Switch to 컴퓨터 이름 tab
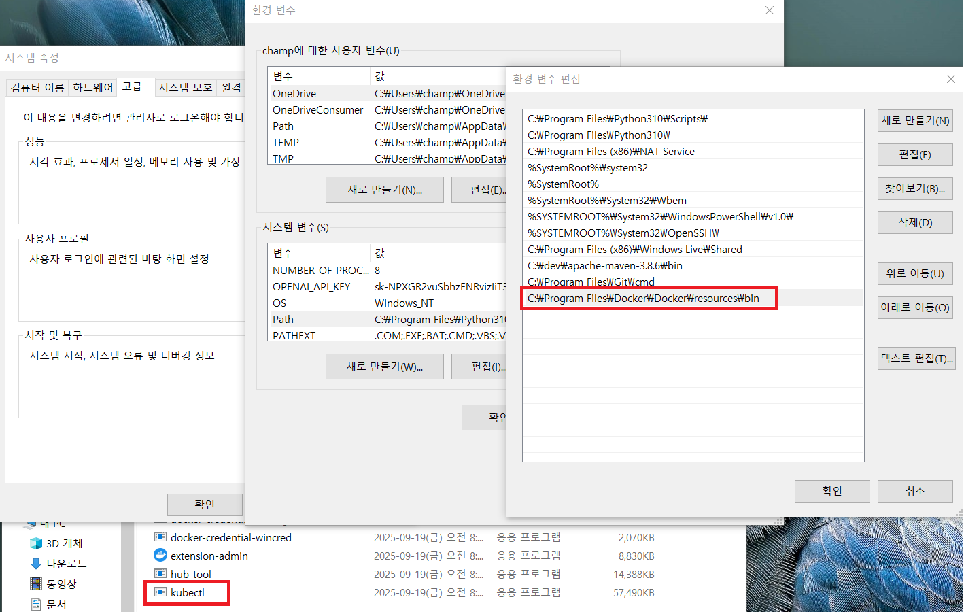The image size is (964, 612). [37, 88]
